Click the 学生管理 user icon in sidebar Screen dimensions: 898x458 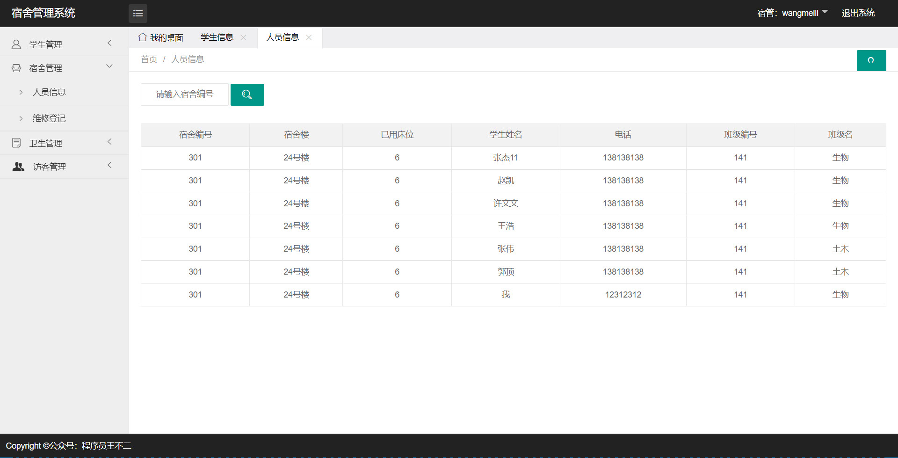pyautogui.click(x=16, y=44)
